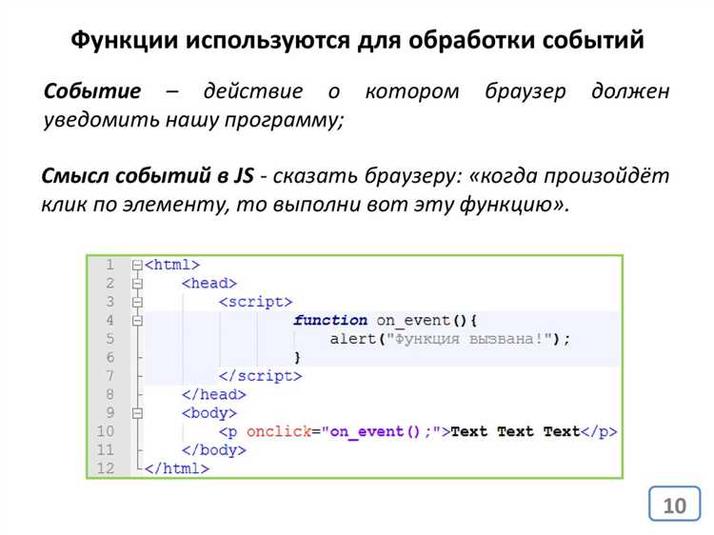Image resolution: width=714 pixels, height=535 pixels.
Task: Click the onclick attribute on line 10
Action: [279, 431]
